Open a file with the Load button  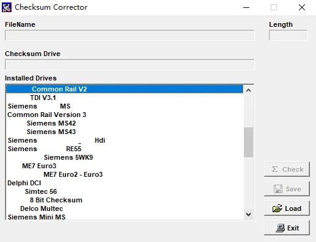click(x=287, y=208)
